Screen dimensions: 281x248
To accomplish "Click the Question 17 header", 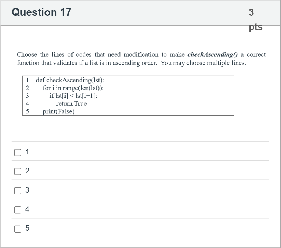I will click(x=41, y=12).
